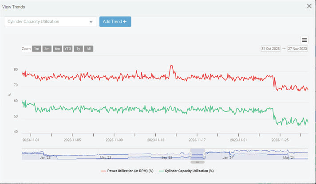Open the chart hamburger context menu

tap(304, 40)
